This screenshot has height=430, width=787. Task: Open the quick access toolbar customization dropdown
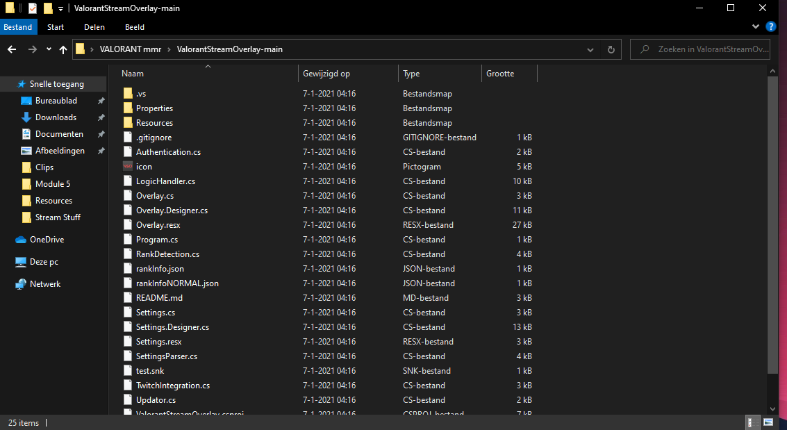(x=60, y=8)
